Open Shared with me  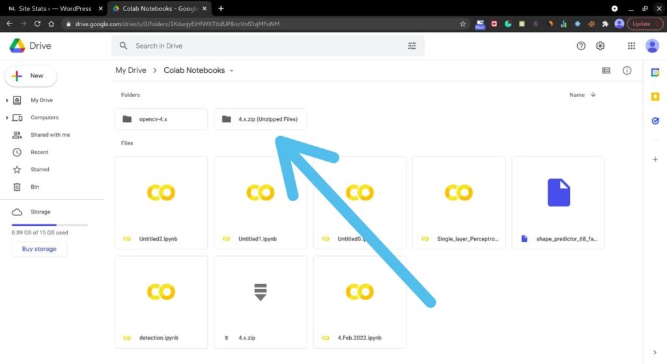click(50, 135)
